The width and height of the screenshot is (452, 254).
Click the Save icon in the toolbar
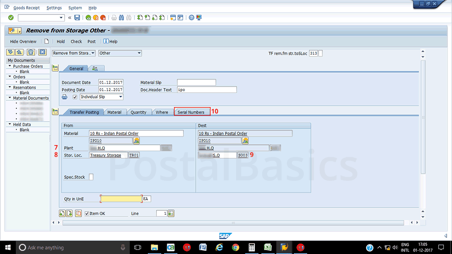tap(77, 18)
